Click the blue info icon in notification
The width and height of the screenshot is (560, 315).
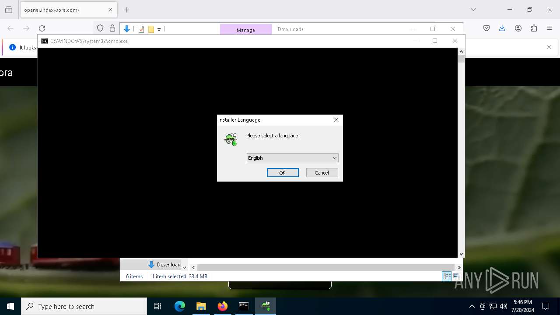tap(13, 47)
